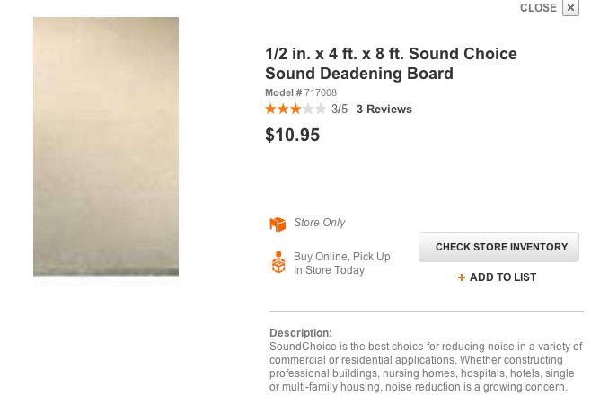Screen dimensions: 591x413
Task: Click the Sound Choice product title
Action: click(391, 64)
